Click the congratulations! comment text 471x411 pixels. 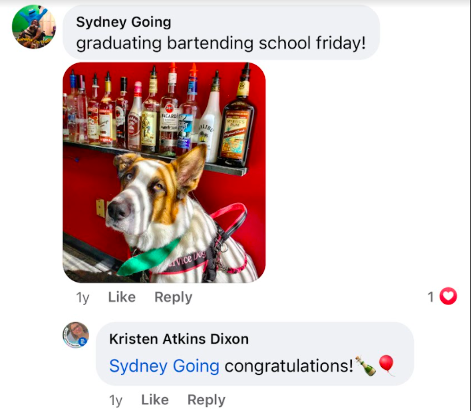pos(289,366)
